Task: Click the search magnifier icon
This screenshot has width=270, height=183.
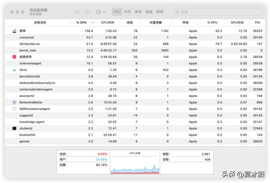Action: [x=177, y=12]
